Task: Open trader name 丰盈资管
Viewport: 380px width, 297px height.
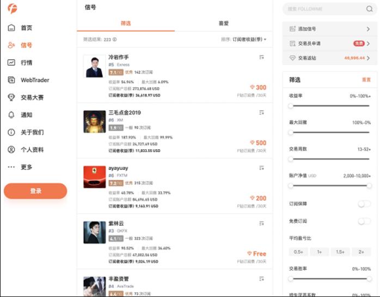Action: click(119, 279)
